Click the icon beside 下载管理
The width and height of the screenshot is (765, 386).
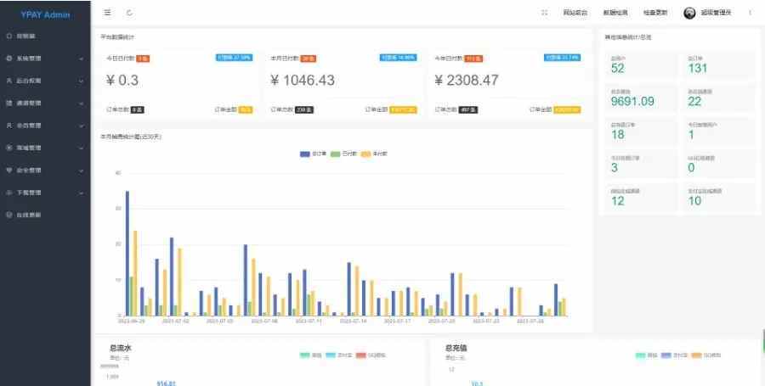pyautogui.click(x=9, y=193)
